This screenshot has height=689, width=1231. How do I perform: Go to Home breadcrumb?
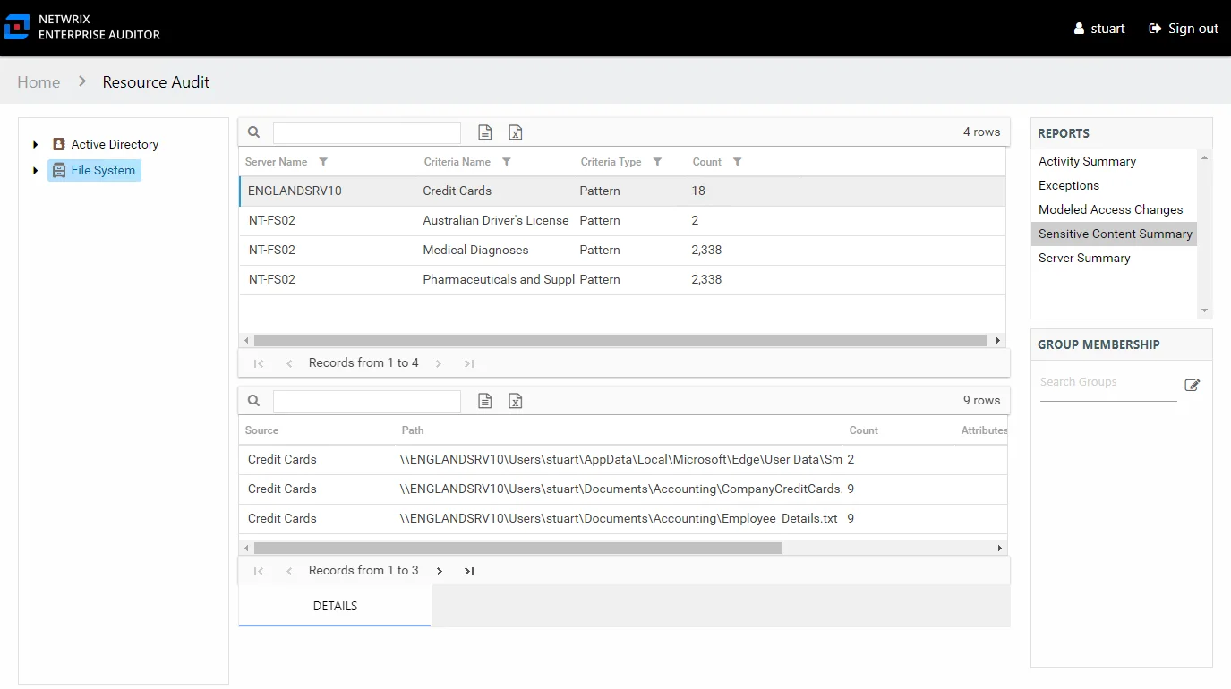coord(38,82)
